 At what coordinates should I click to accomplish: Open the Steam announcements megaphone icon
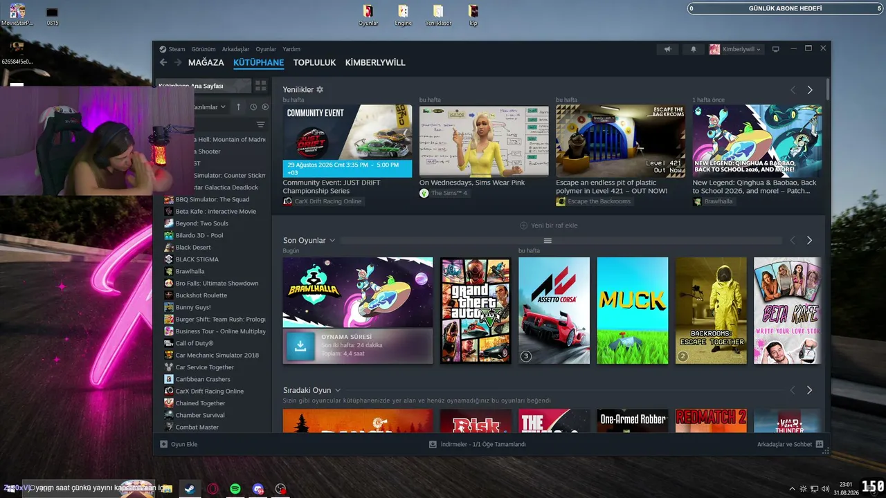(668, 49)
